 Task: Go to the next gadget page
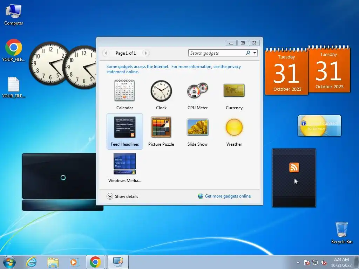coord(145,53)
